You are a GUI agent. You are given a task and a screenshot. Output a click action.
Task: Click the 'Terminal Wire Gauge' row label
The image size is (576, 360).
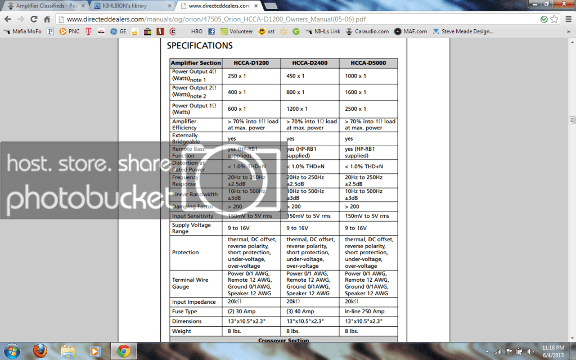pyautogui.click(x=190, y=283)
